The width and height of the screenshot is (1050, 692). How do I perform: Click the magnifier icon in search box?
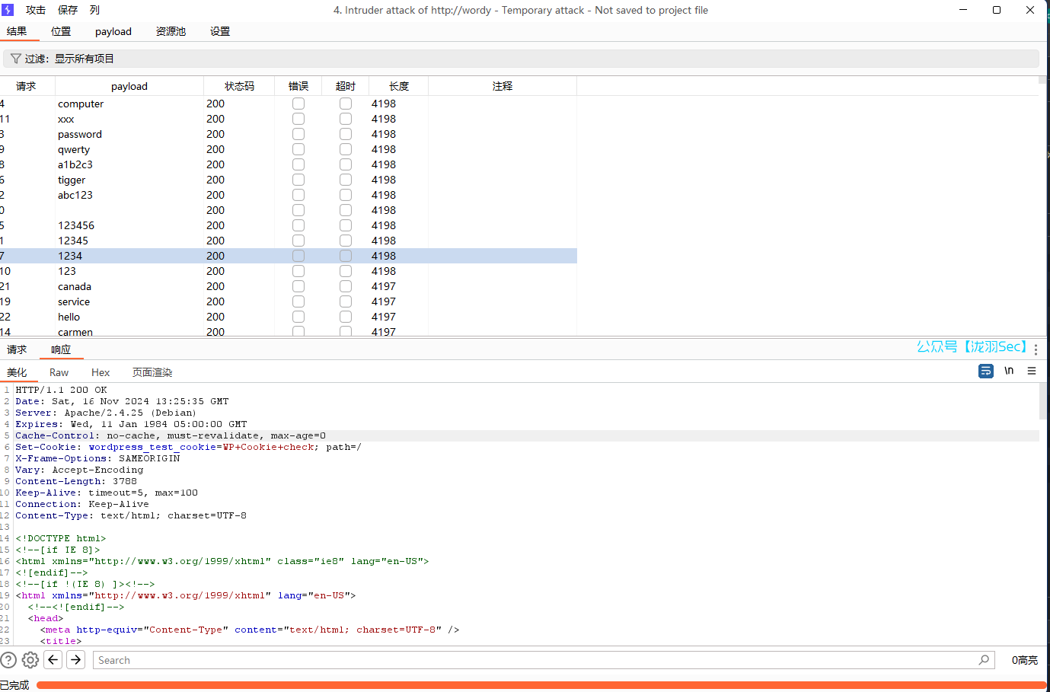[984, 660]
